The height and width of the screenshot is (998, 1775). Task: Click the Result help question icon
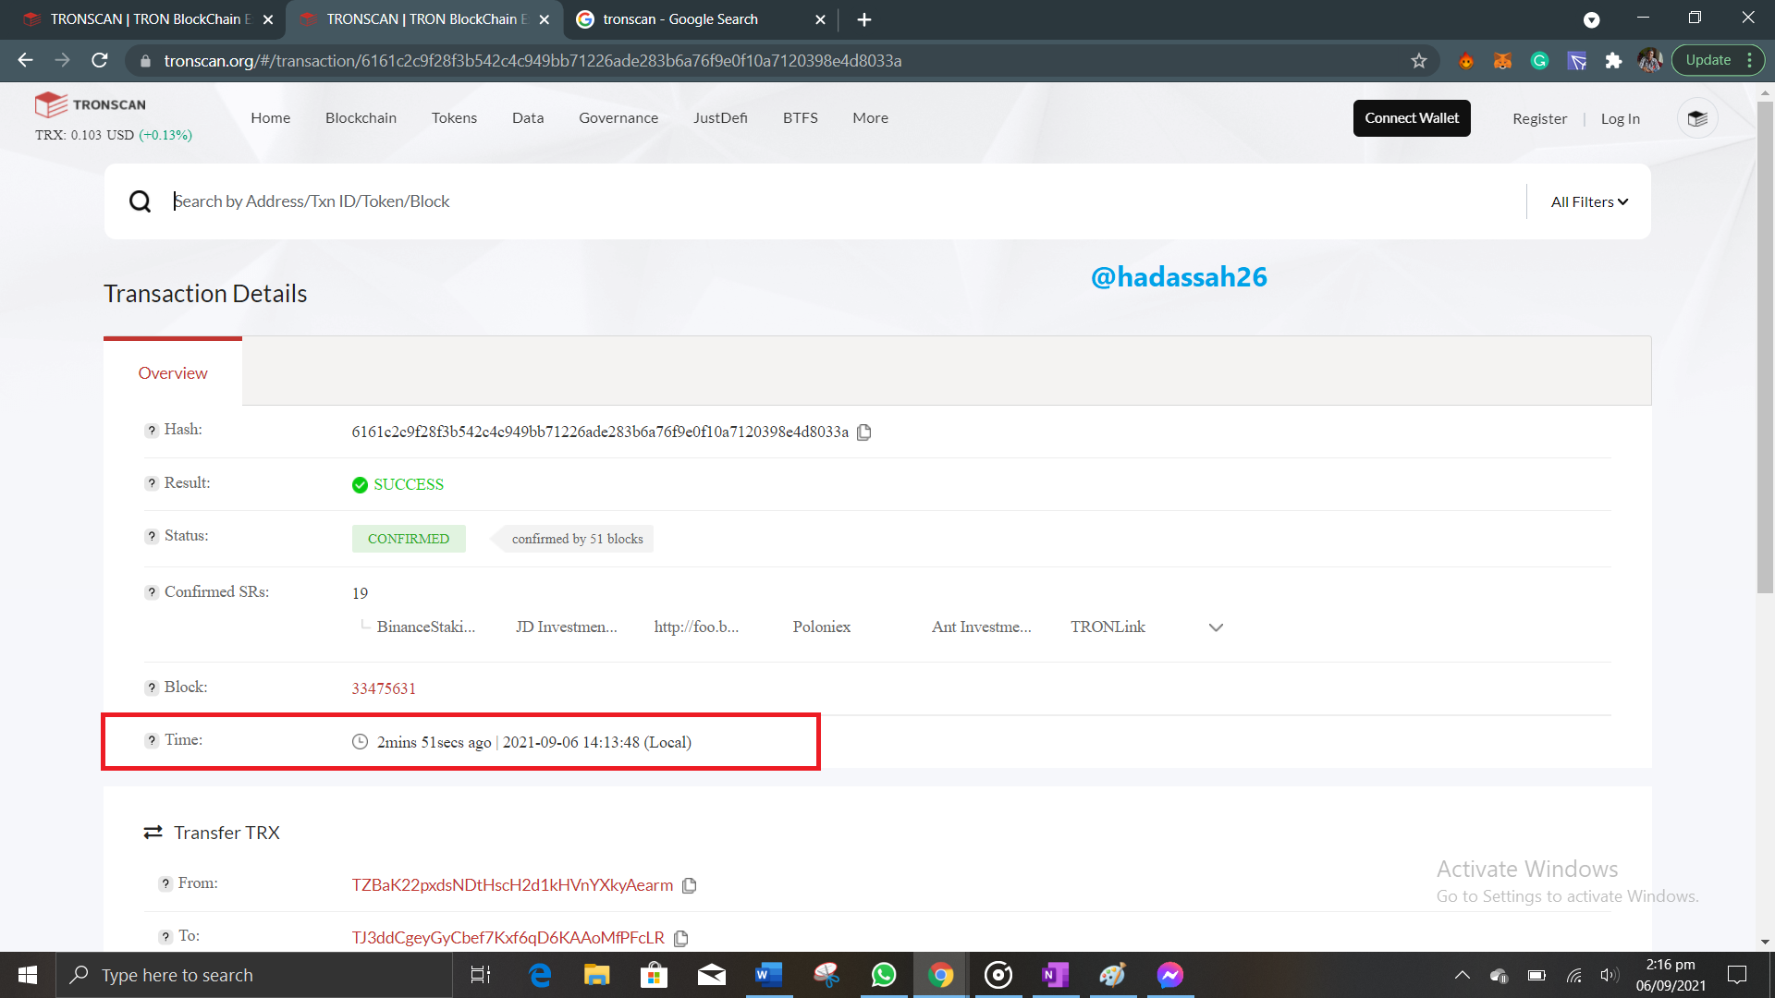[152, 483]
